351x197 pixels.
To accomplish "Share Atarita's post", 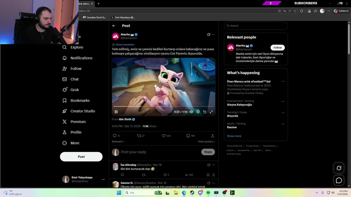I will tap(213, 136).
